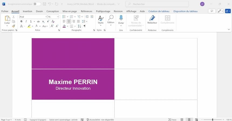Open Rédacteur editor pane
The image size is (232, 121).
coord(152,20)
